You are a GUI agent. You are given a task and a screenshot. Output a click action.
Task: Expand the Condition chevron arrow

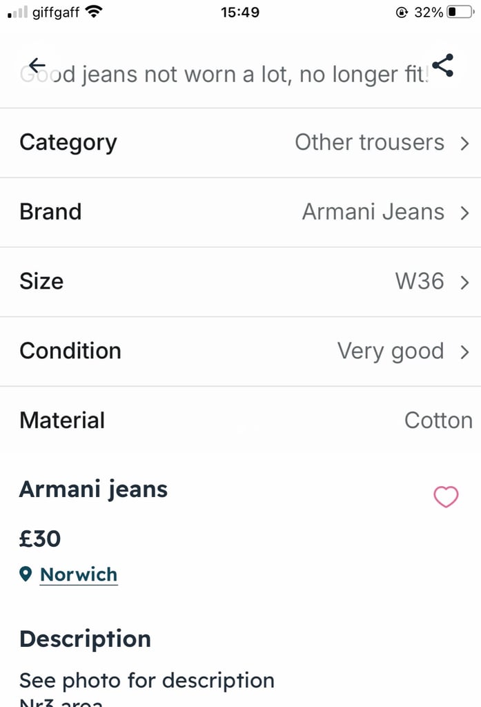click(x=464, y=351)
